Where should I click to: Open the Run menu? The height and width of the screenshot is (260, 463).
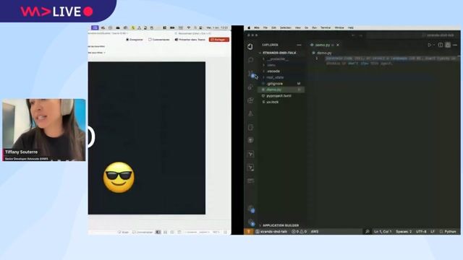314,27
